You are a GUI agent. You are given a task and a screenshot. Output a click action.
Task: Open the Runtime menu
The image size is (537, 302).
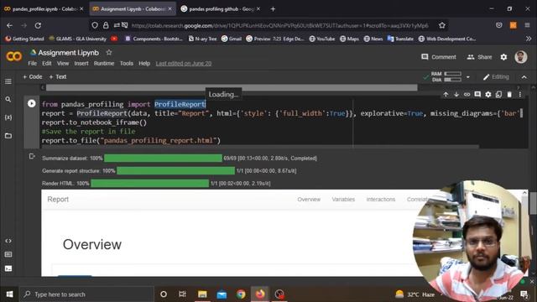(104, 64)
